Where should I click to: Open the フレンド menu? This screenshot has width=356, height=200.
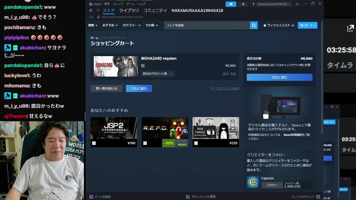click(118, 4)
